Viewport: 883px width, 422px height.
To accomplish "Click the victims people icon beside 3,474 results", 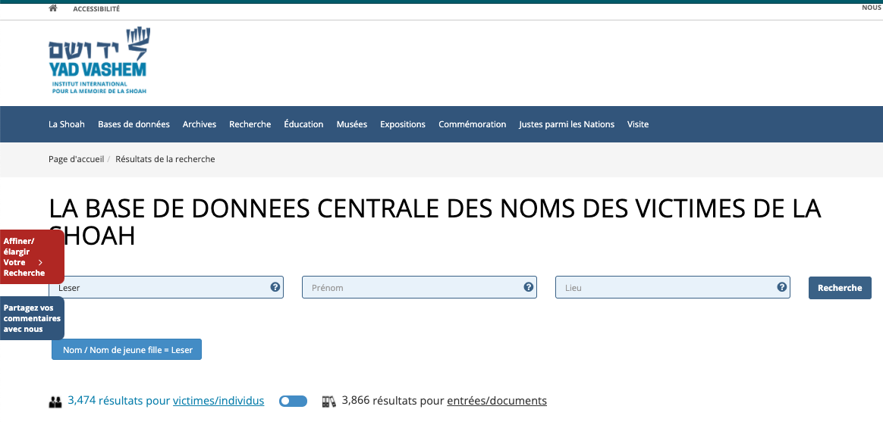I will (55, 402).
